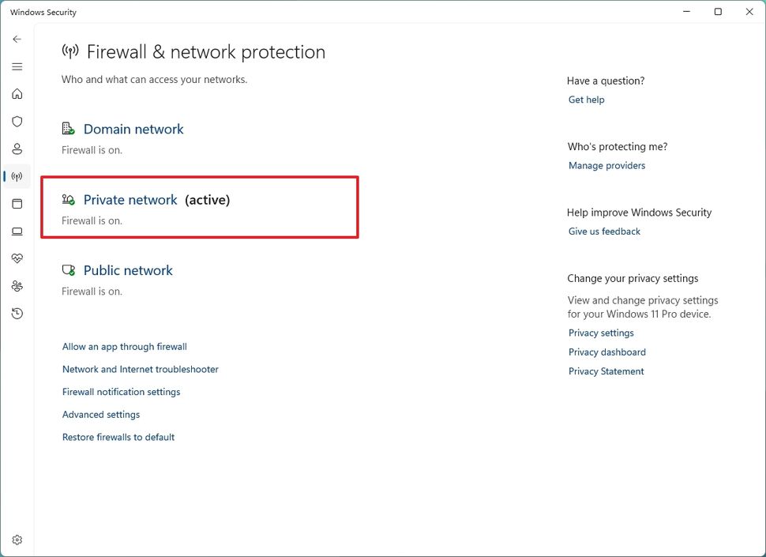Screen dimensions: 766x557
Task: Select the Device security icon
Action: click(17, 231)
